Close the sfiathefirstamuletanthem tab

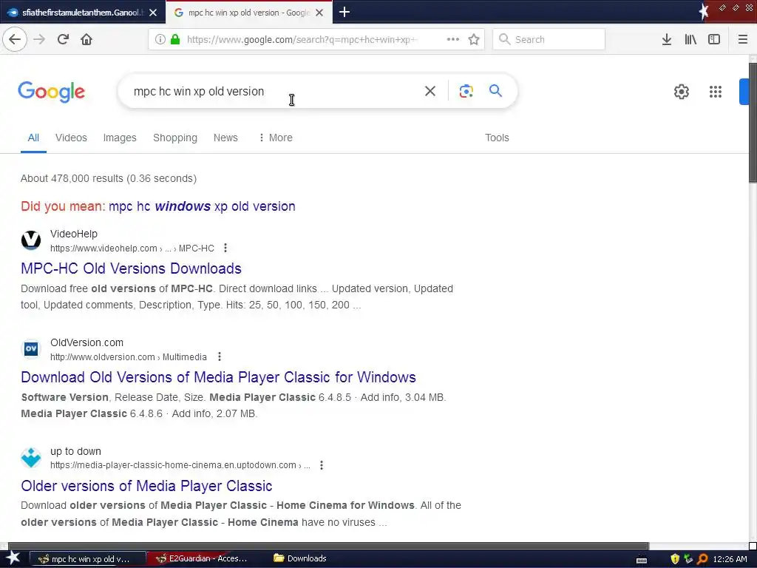point(153,13)
